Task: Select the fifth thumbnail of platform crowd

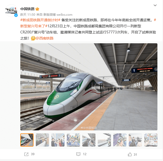Action: click(x=89, y=140)
